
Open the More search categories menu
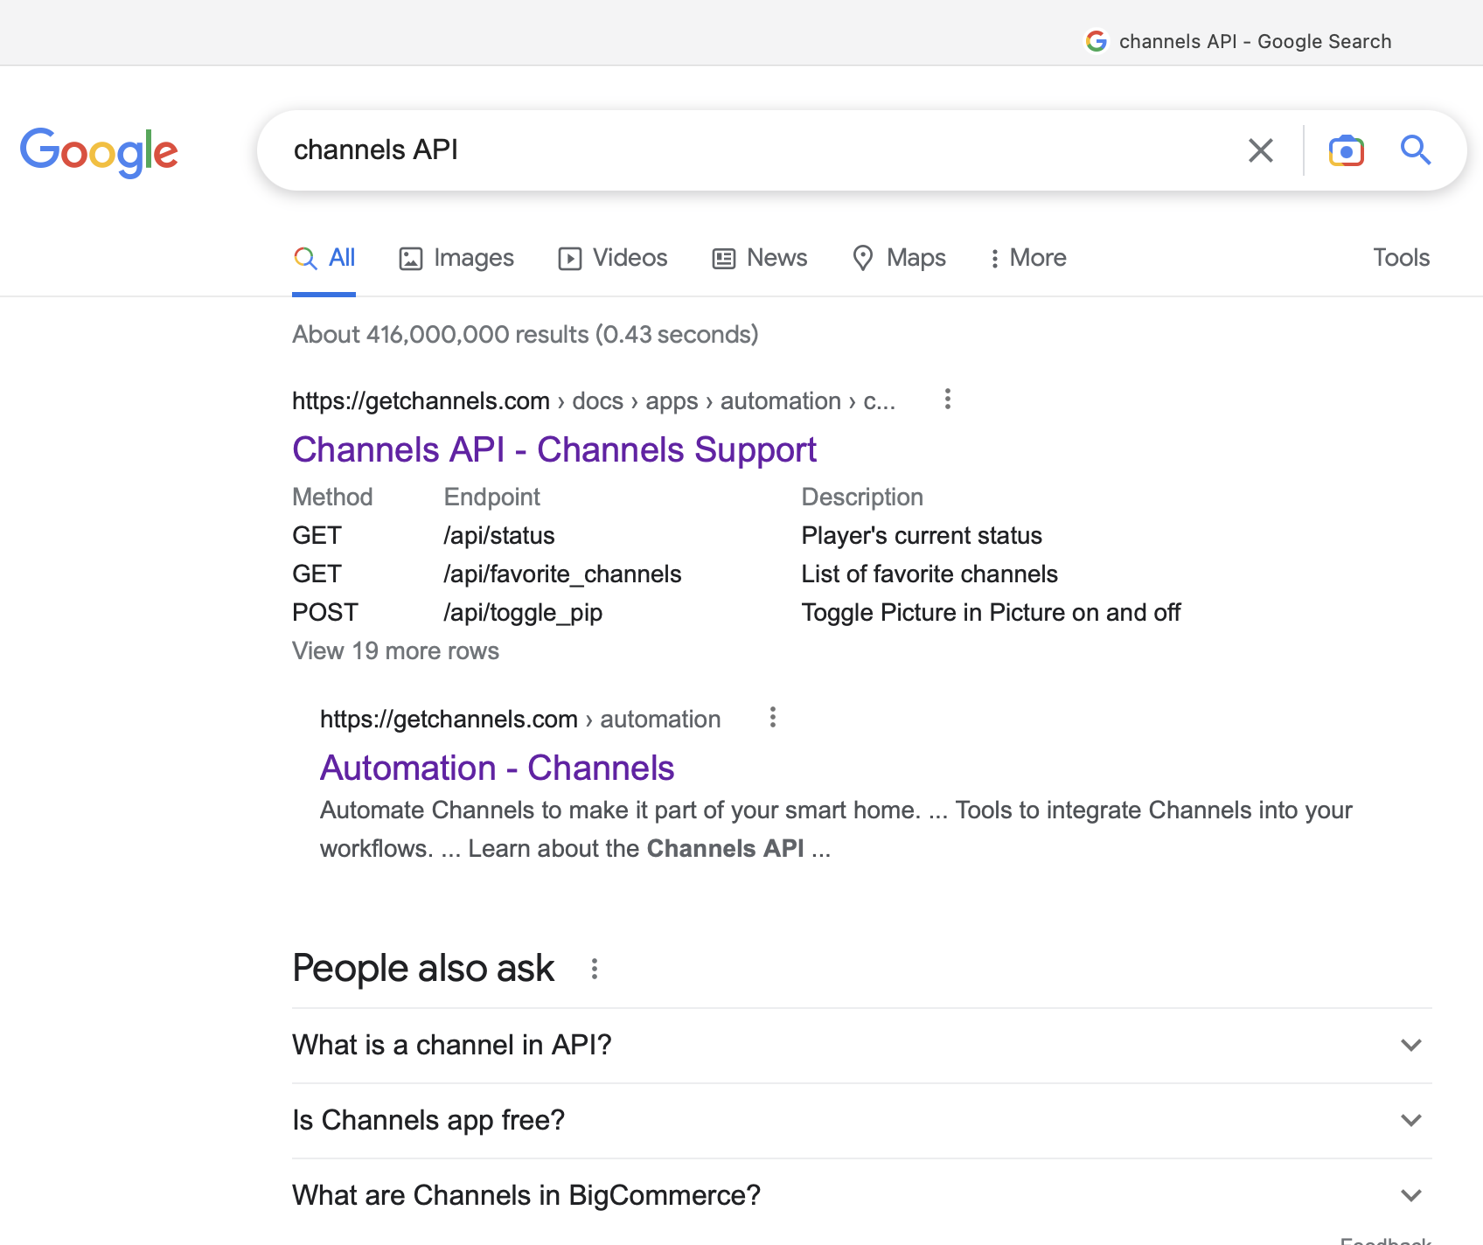(x=1027, y=258)
